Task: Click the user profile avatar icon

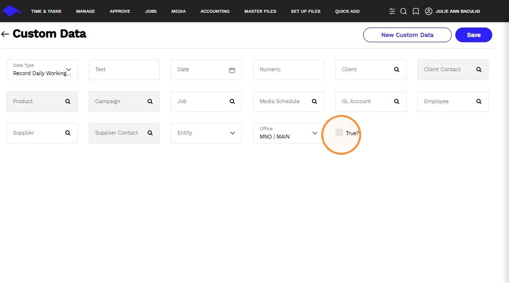Action: click(x=429, y=11)
